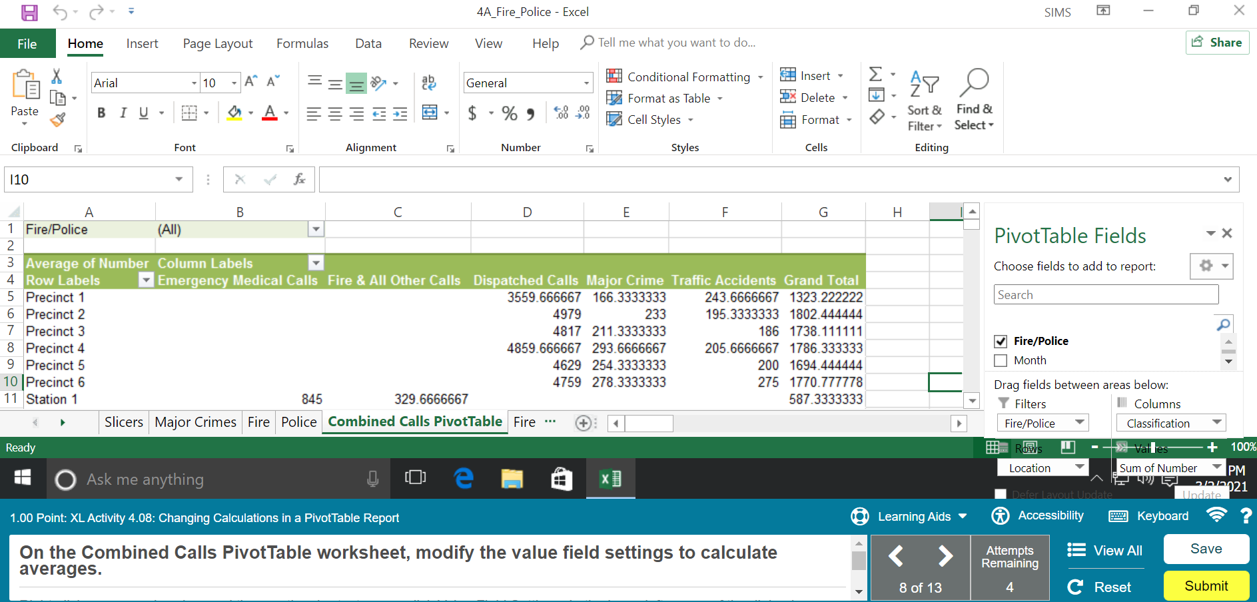Check Defer Layout Update
This screenshot has width=1257, height=602.
pos(1000,495)
